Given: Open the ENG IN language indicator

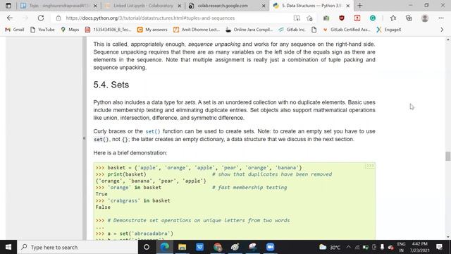Looking at the screenshot, I should pyautogui.click(x=401, y=247).
